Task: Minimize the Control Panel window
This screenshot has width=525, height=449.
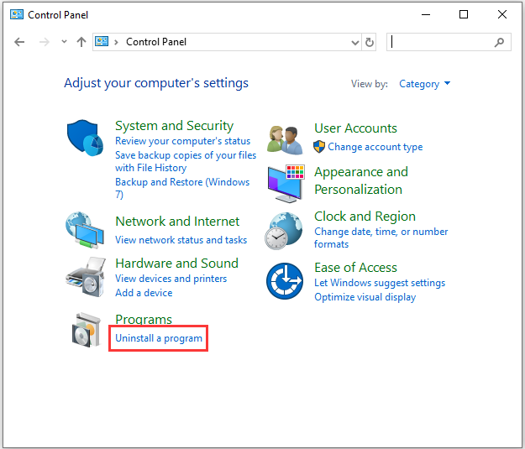Action: coord(426,14)
